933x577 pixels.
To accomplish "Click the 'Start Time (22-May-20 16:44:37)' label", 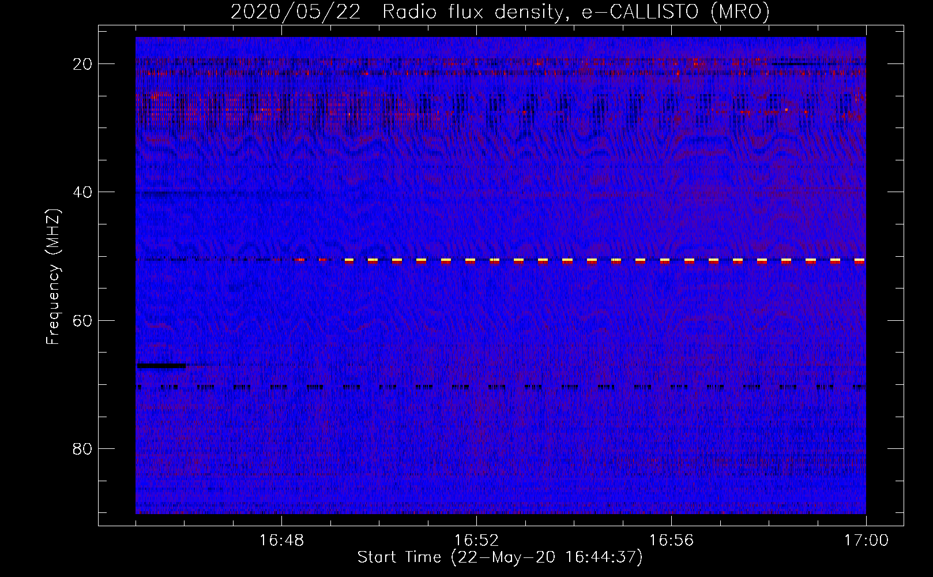I will coord(500,557).
